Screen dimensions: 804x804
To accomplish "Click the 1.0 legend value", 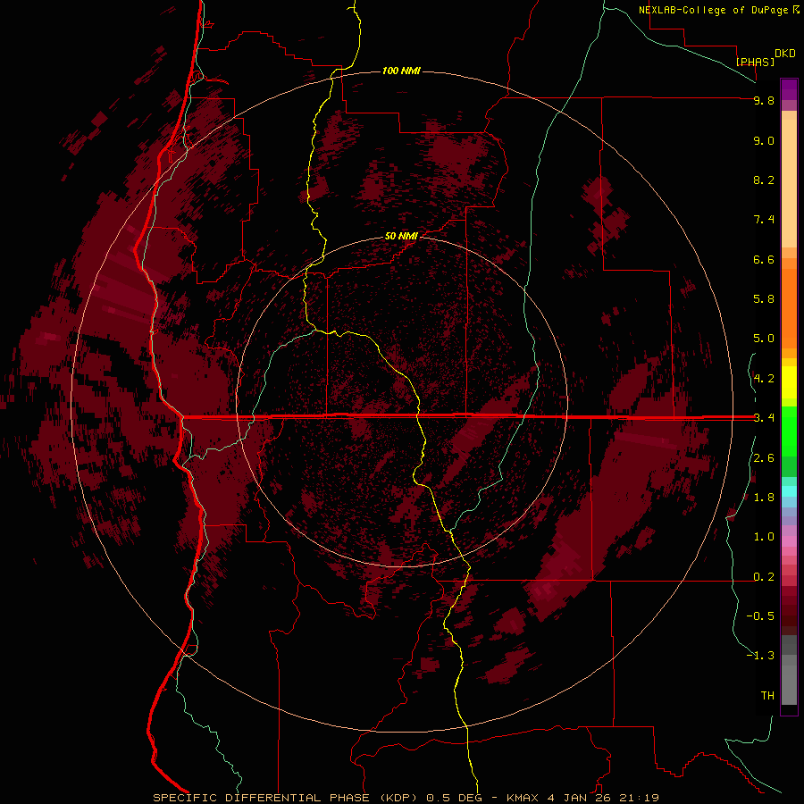I will (x=764, y=537).
